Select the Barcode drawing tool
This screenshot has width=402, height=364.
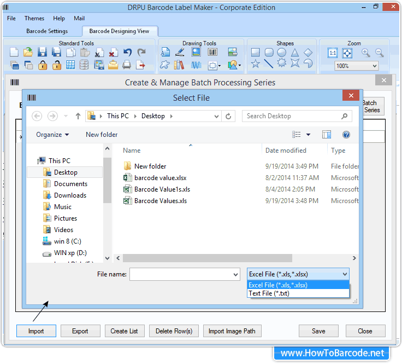coord(212,52)
